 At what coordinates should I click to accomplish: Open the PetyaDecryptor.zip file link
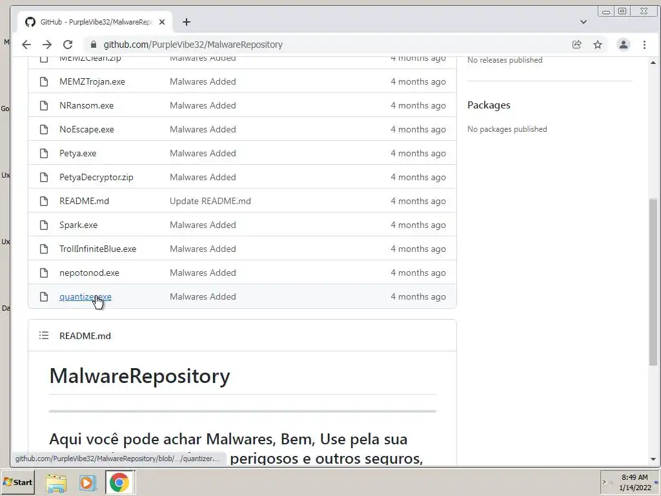(96, 177)
